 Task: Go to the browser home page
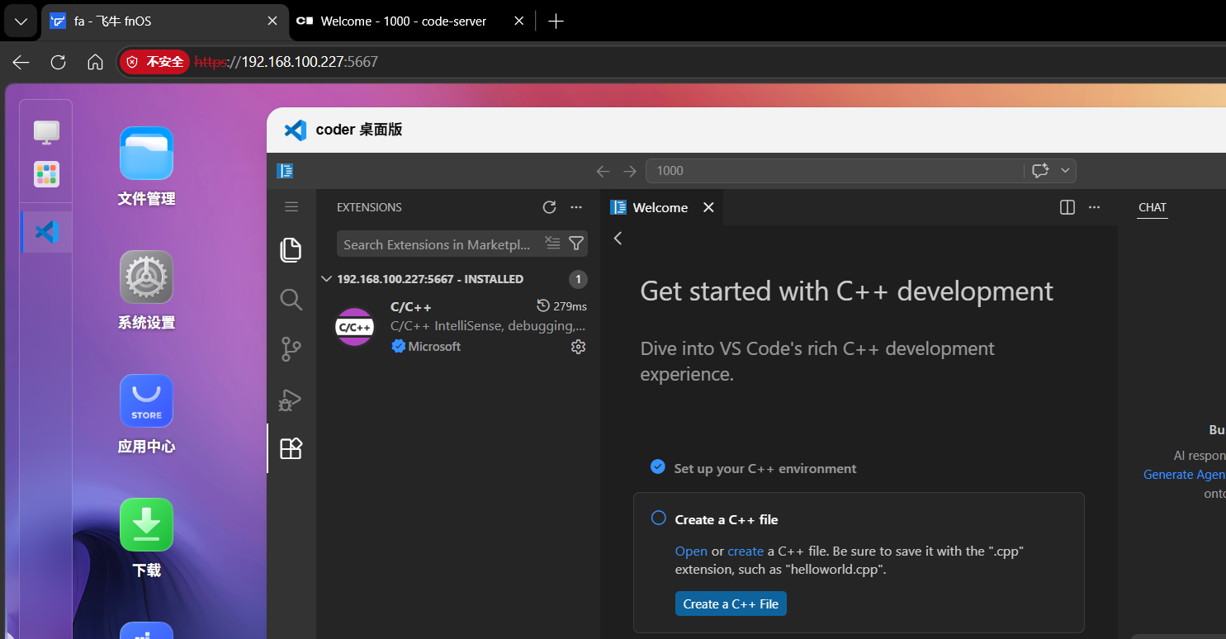95,62
